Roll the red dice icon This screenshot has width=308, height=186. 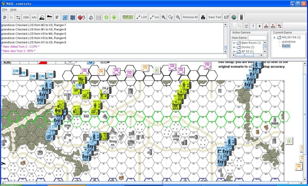pos(81,17)
